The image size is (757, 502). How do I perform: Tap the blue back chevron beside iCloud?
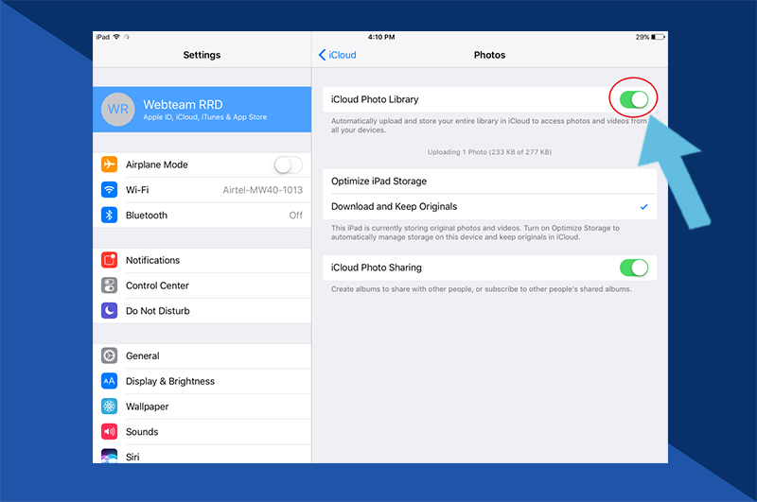point(322,55)
